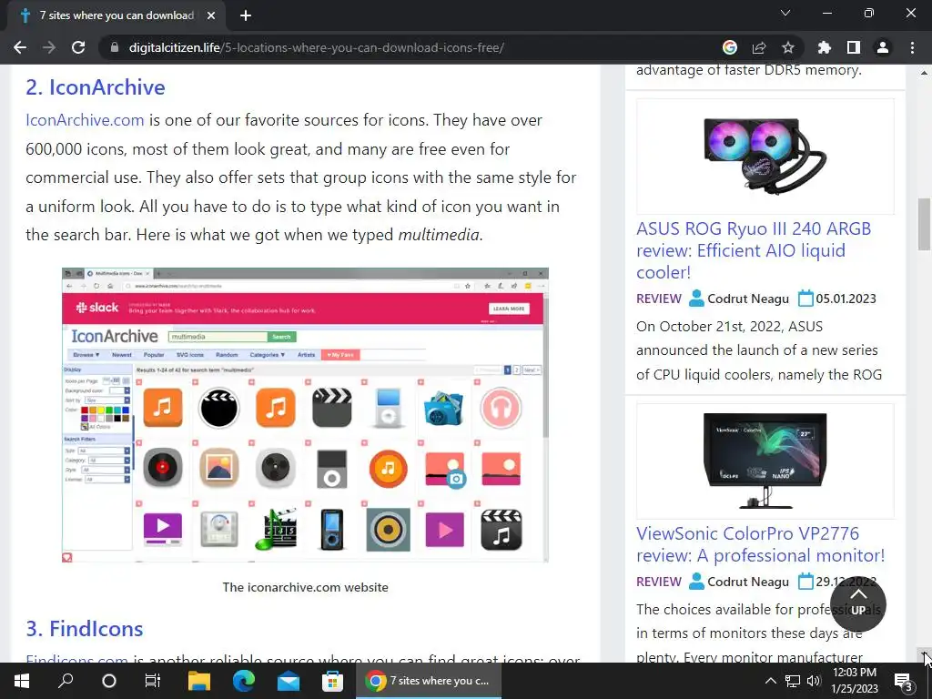The height and width of the screenshot is (699, 932).
Task: Open the Extensions puzzle icon
Action: [x=825, y=47]
